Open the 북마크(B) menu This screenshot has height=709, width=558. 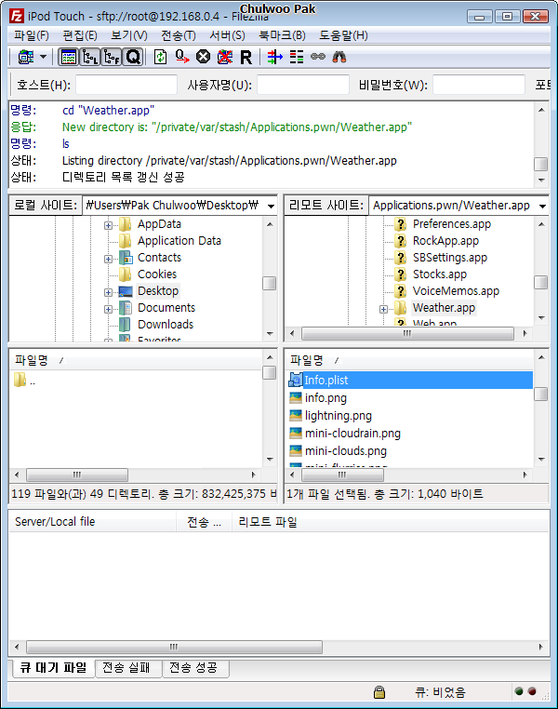(x=282, y=35)
